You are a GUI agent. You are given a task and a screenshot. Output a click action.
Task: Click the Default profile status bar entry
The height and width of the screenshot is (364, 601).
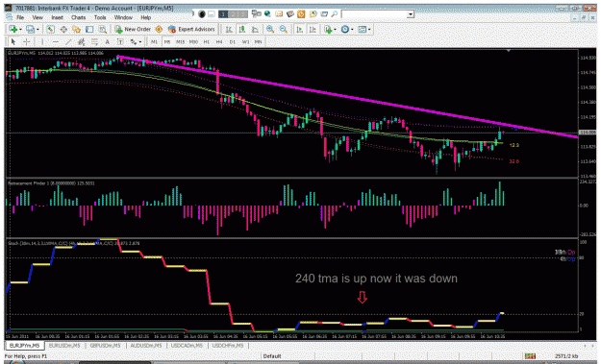pos(272,356)
